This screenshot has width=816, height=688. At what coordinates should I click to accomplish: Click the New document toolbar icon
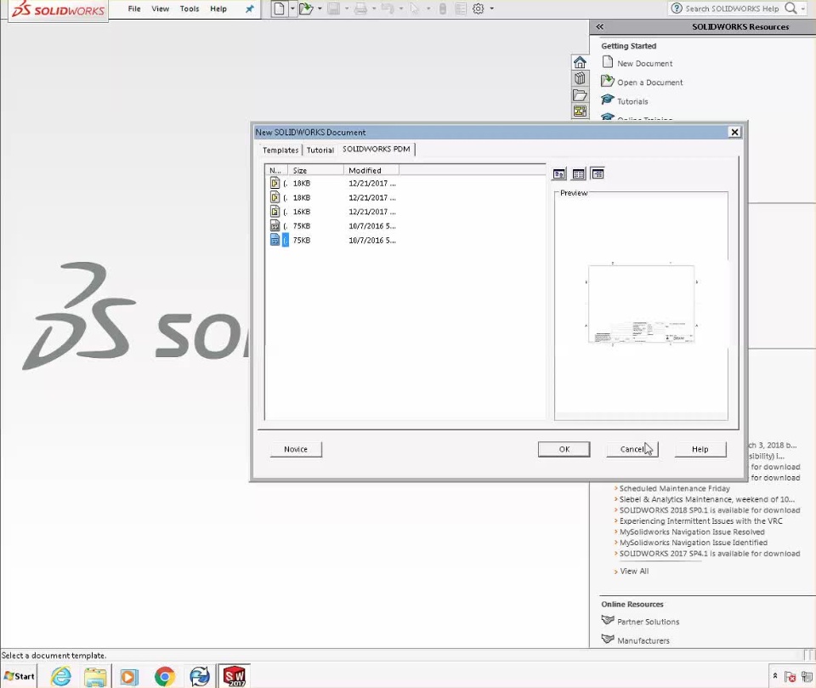[280, 9]
